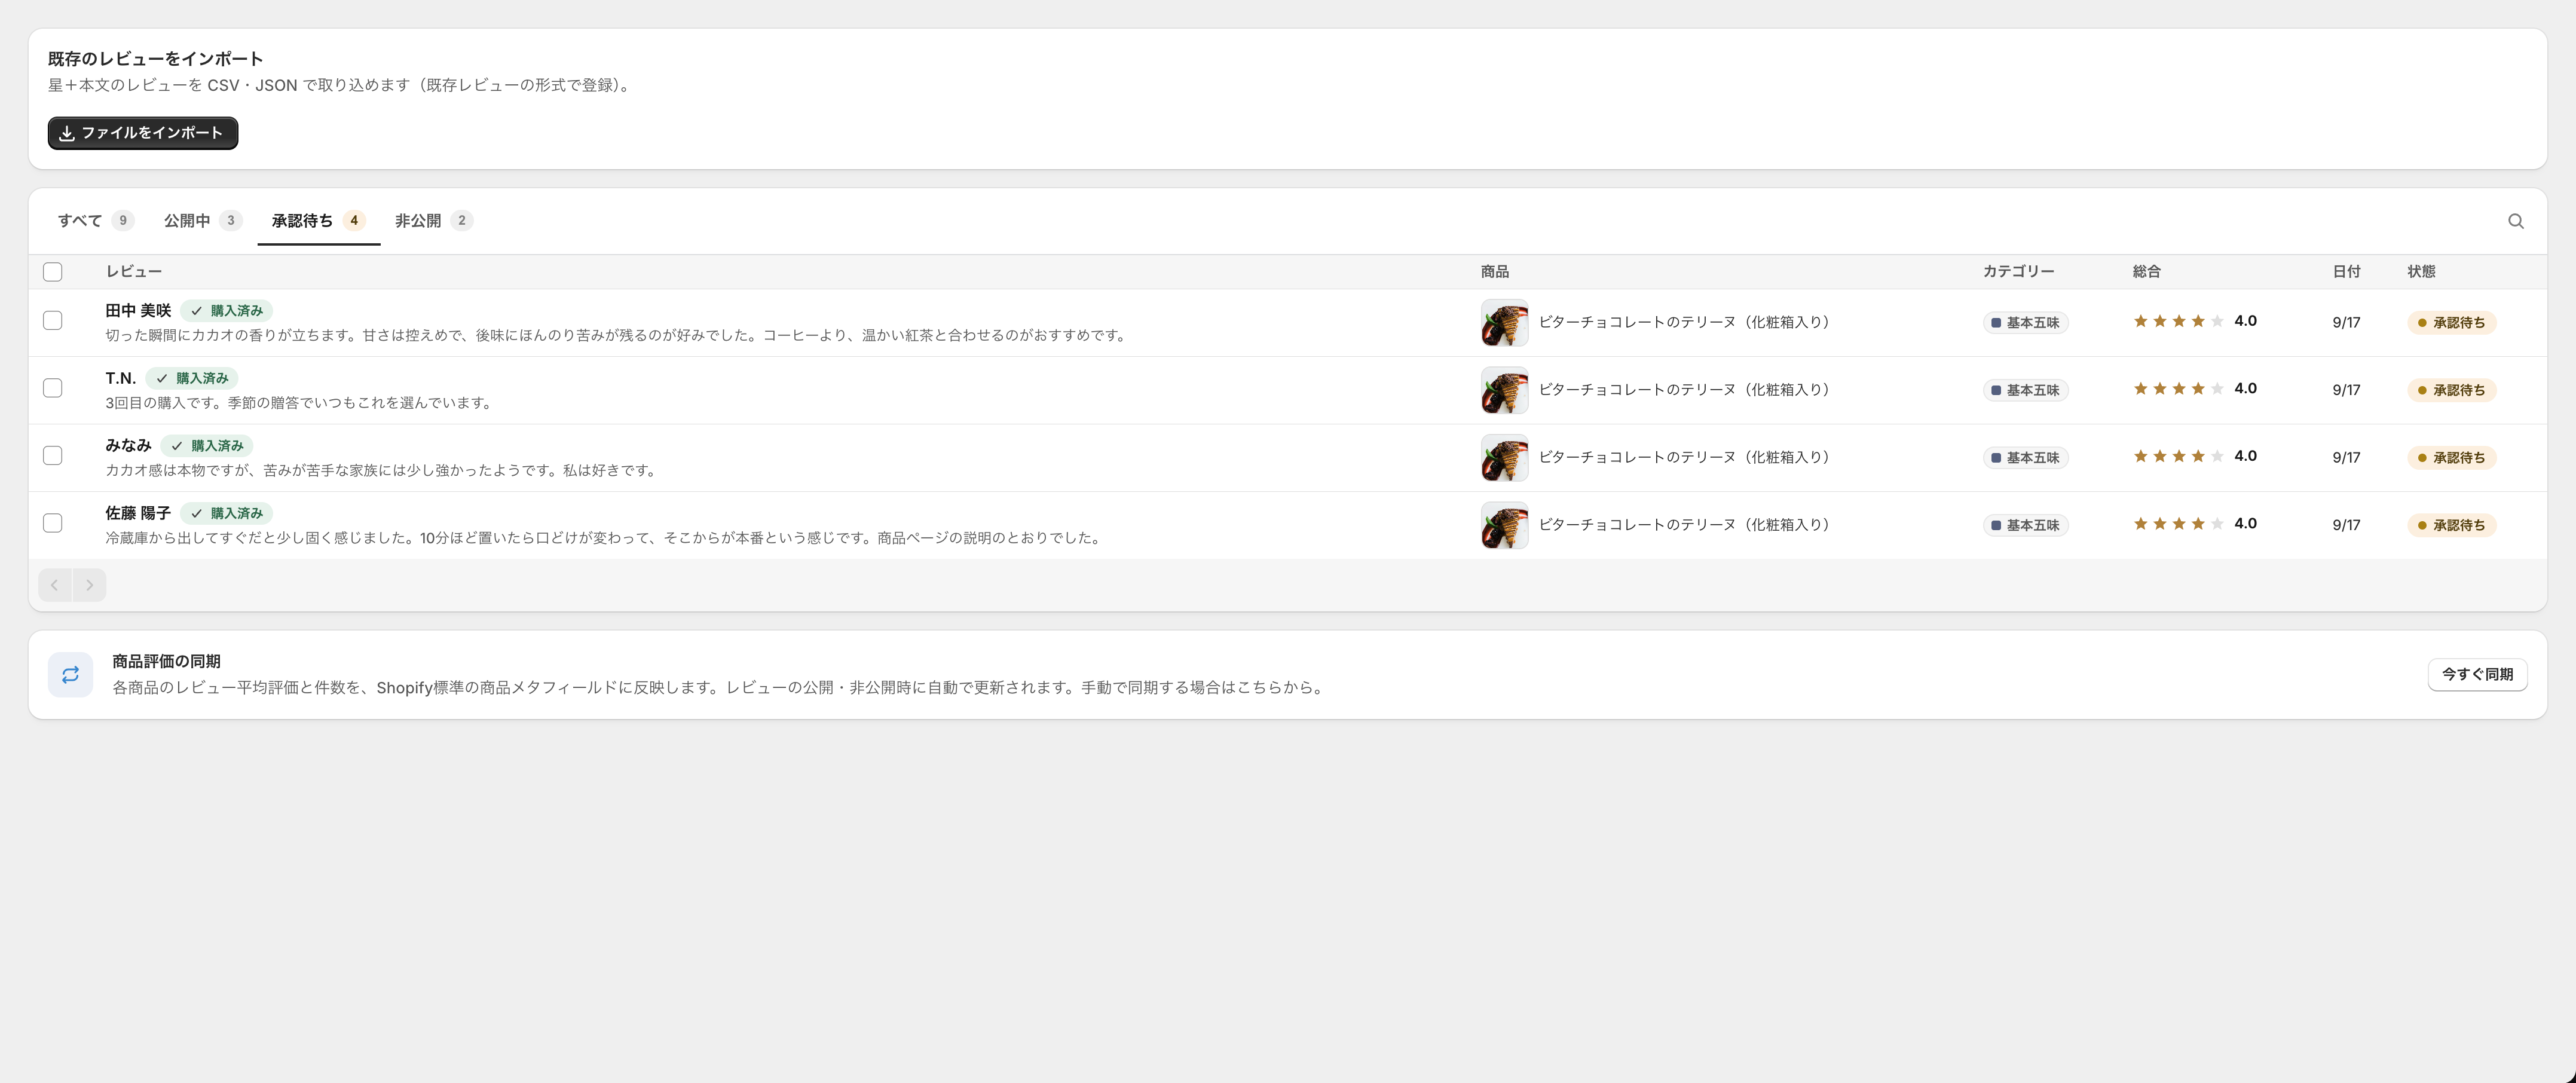This screenshot has height=1083, width=2576.
Task: Click 承認待ち status badge in みなみ row
Action: coord(2451,458)
